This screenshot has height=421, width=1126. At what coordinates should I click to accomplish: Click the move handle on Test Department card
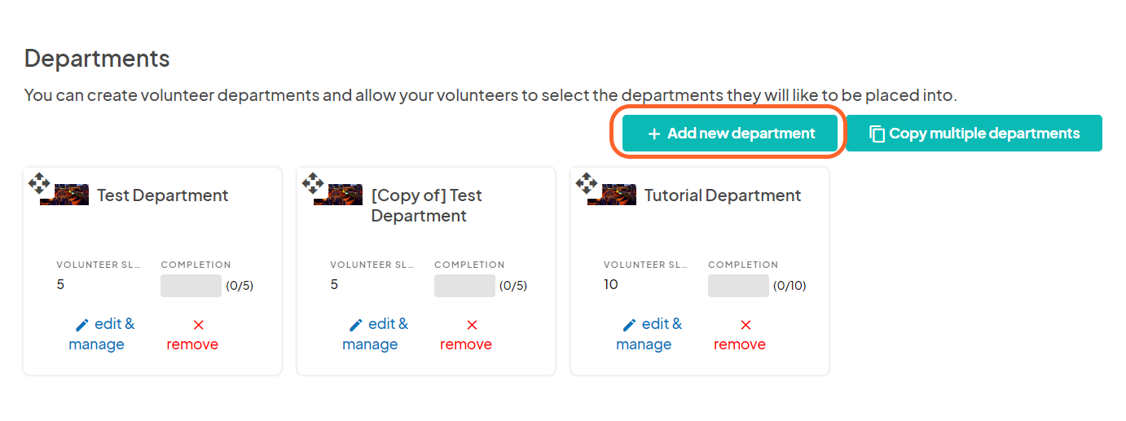(x=39, y=182)
